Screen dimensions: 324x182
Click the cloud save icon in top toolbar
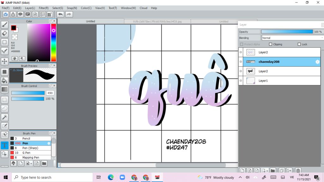click(6, 14)
